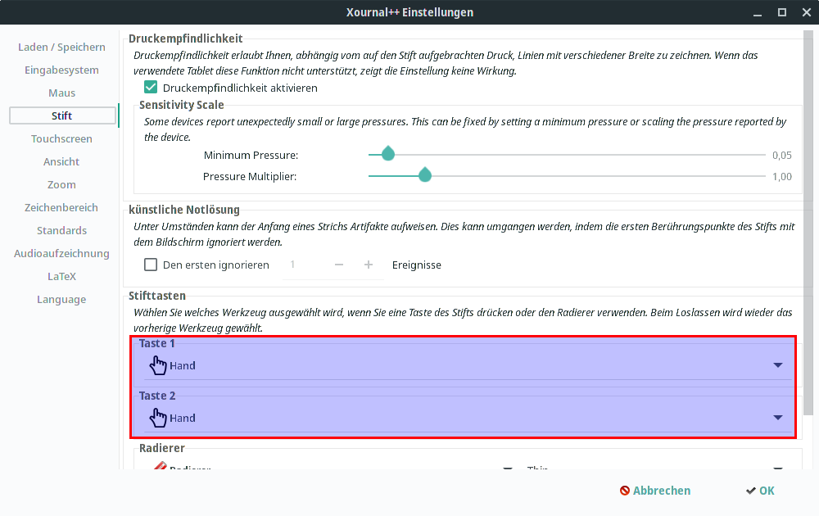The height and width of the screenshot is (516, 819).
Task: Click the 1,00 Pressure Multiplier value
Action: (782, 177)
